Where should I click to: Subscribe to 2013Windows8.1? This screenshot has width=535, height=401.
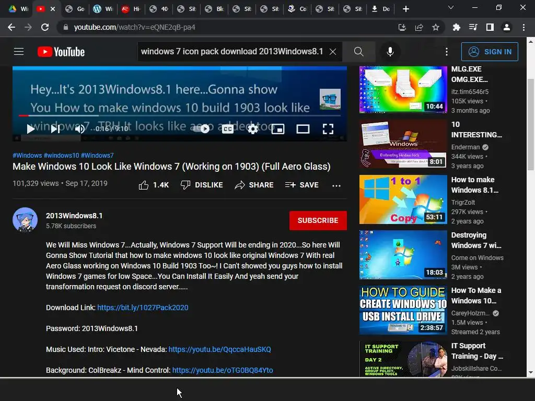coord(318,221)
